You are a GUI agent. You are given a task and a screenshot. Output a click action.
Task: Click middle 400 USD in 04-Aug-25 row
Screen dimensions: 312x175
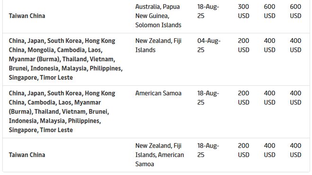point(269,45)
